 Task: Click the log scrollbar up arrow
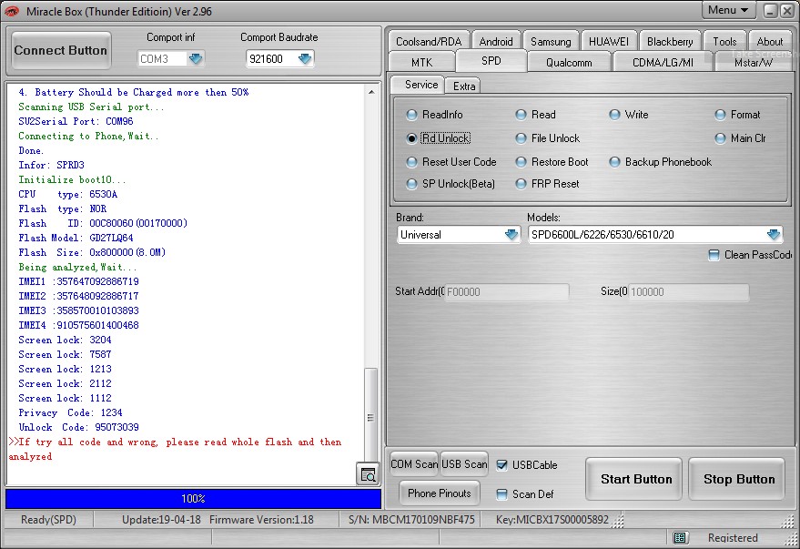[371, 92]
